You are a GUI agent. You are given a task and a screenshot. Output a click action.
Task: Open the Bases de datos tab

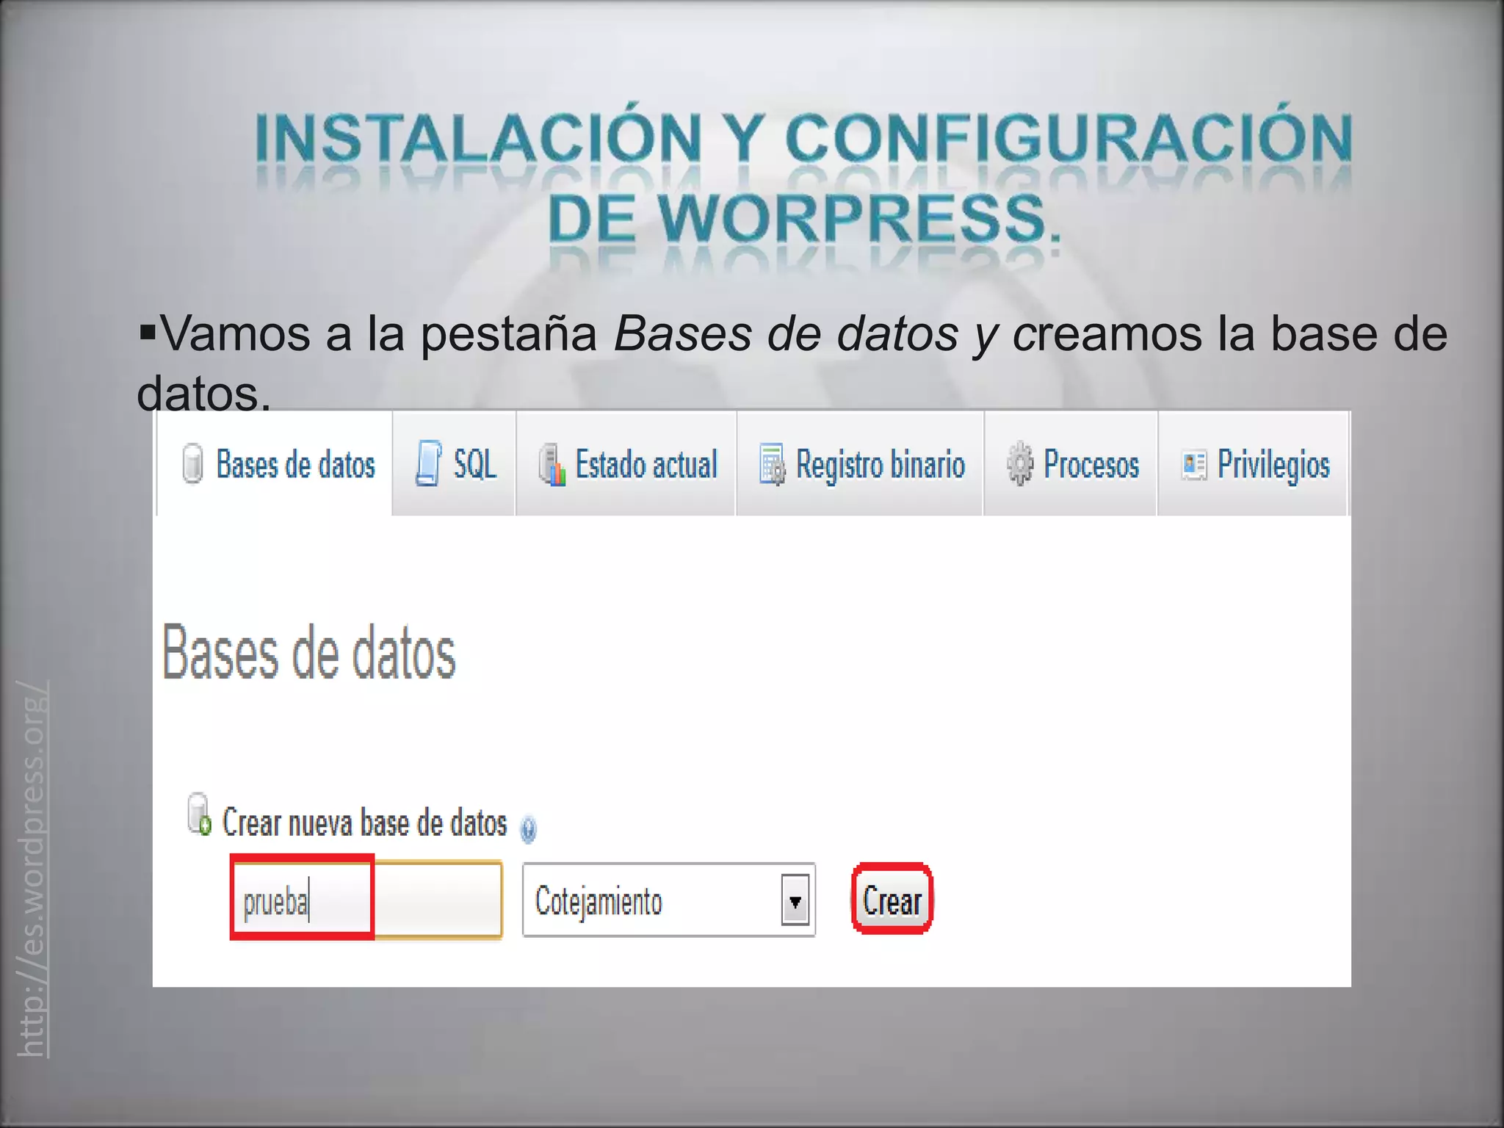pyautogui.click(x=274, y=463)
